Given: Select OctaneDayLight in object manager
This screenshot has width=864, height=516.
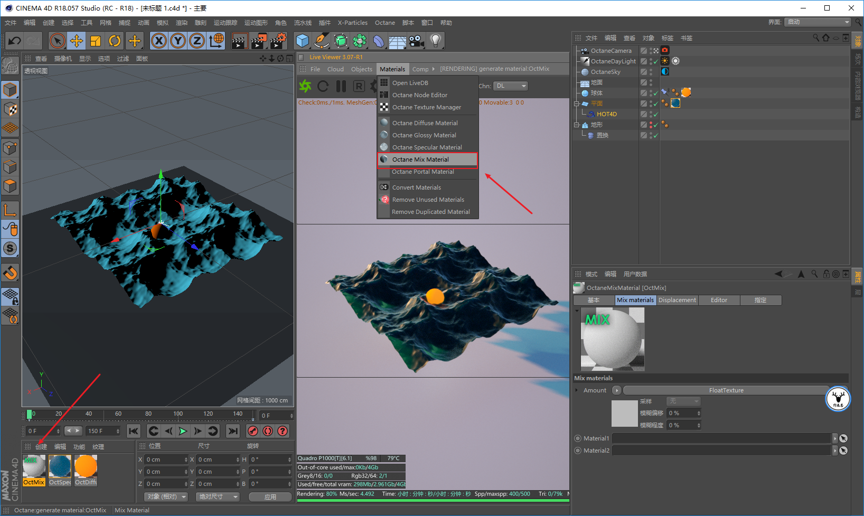Looking at the screenshot, I should pos(613,61).
